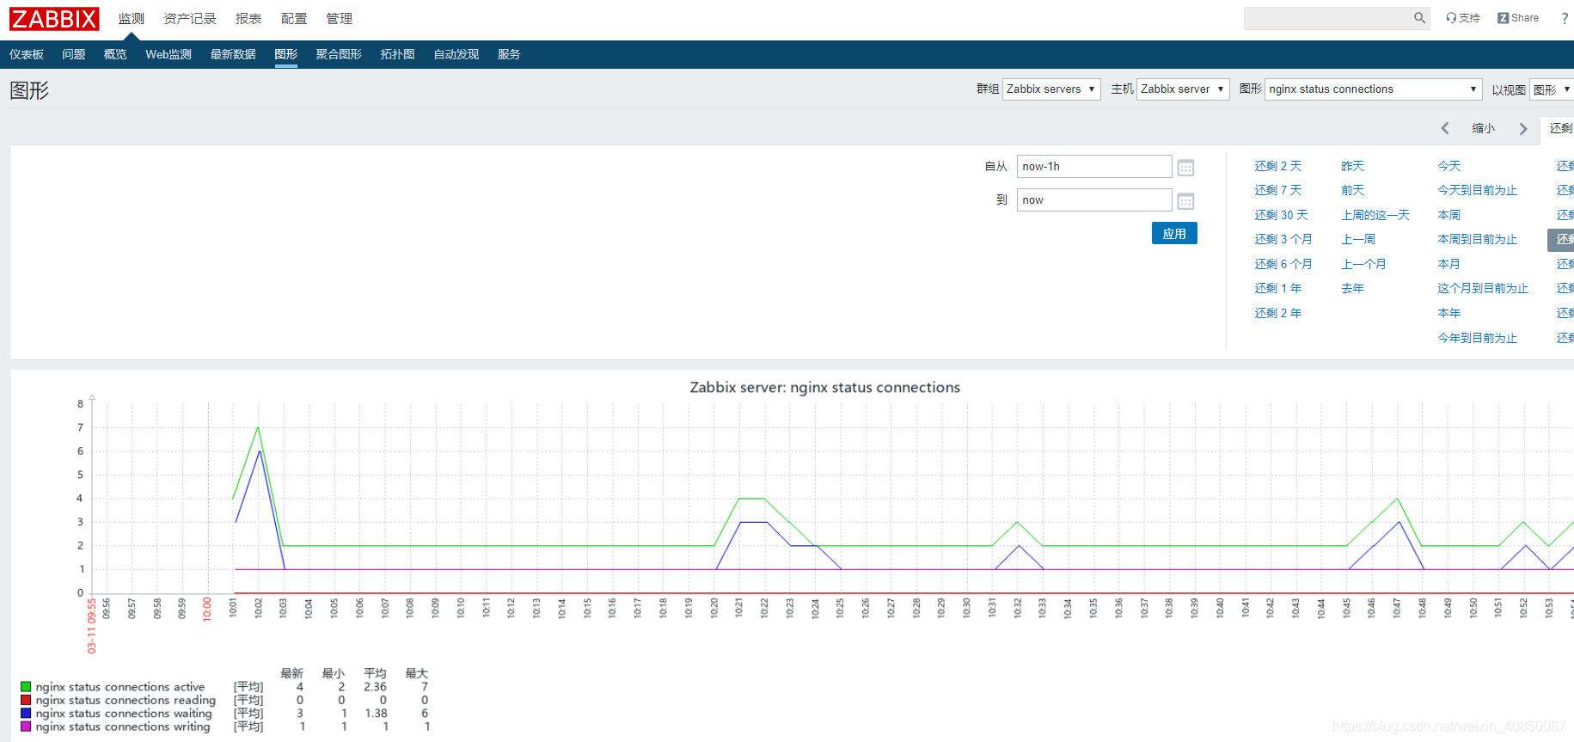The width and height of the screenshot is (1574, 742).
Task: Click the 到 now input field
Action: [x=1094, y=200]
